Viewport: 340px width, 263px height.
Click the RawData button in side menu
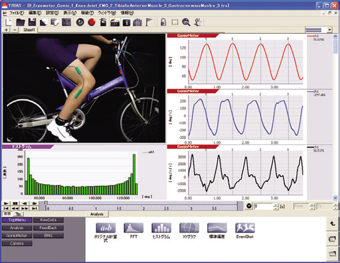pyautogui.click(x=48, y=220)
